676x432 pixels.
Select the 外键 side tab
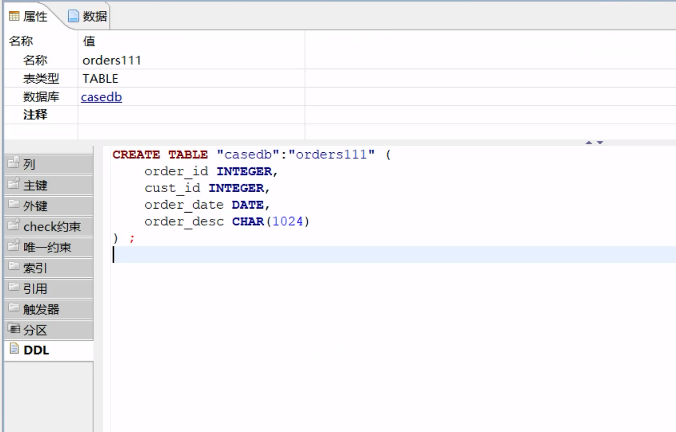(48, 206)
